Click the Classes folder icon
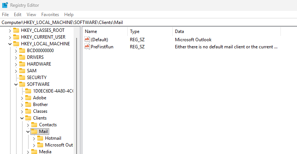This screenshot has width=297, height=154. [28, 111]
